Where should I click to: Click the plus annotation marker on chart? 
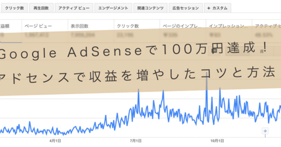tap(265, 131)
